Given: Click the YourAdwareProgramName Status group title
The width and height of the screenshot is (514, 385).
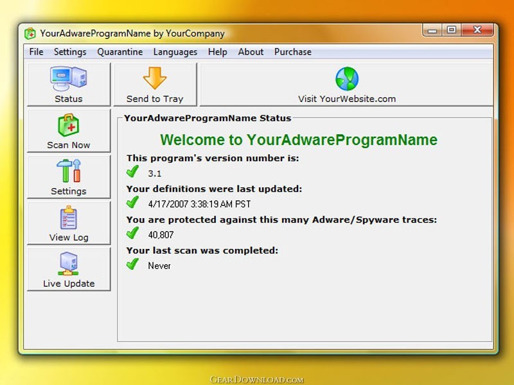Looking at the screenshot, I should click(x=208, y=118).
